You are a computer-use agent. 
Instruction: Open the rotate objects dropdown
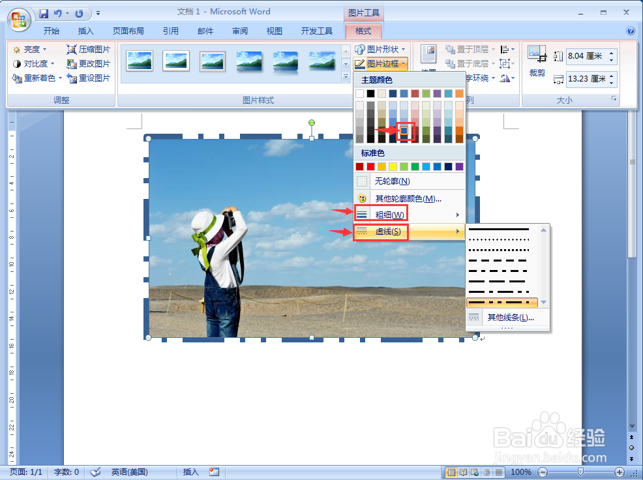507,78
